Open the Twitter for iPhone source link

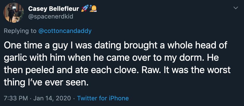coord(103,98)
